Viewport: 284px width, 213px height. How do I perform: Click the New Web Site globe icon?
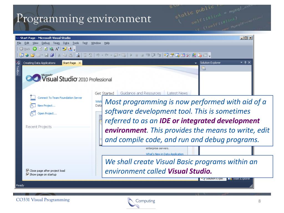(x=27, y=55)
